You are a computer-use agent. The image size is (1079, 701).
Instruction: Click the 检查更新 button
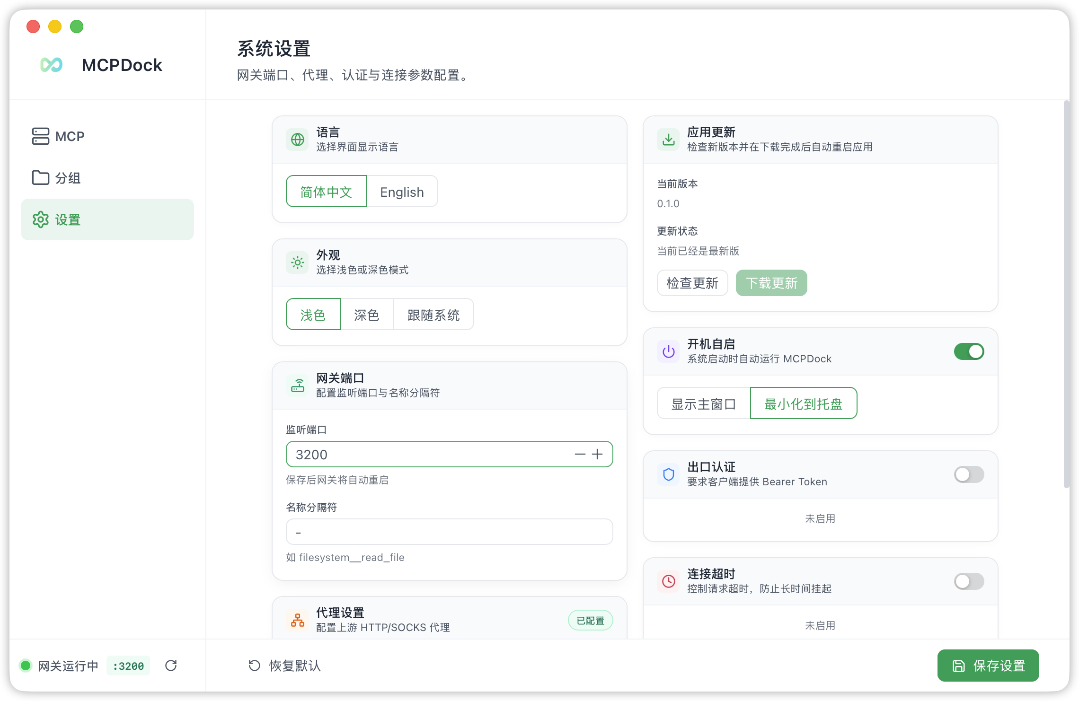pyautogui.click(x=692, y=283)
